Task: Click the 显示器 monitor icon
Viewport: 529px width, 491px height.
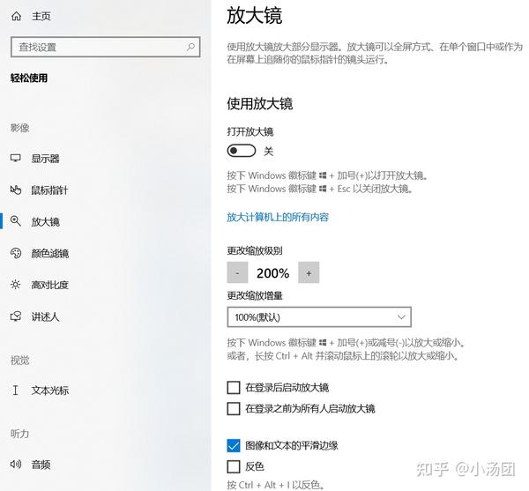Action: pos(16,158)
